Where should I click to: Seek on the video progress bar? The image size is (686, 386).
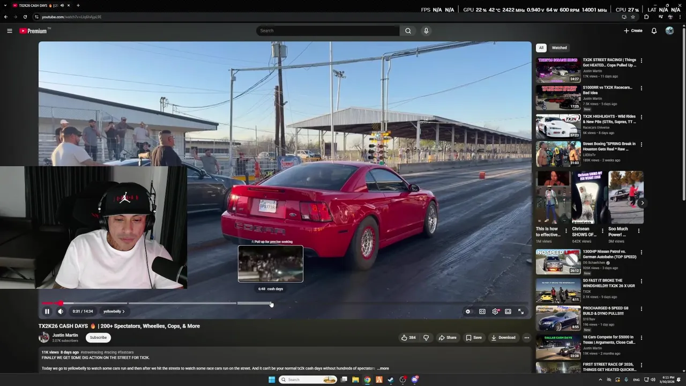[x=285, y=303]
